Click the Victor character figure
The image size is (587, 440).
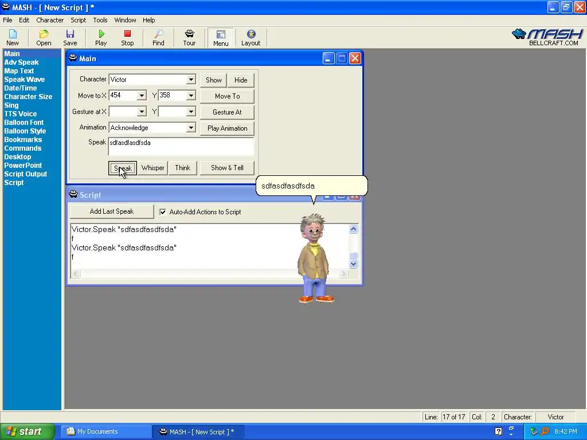click(x=315, y=258)
